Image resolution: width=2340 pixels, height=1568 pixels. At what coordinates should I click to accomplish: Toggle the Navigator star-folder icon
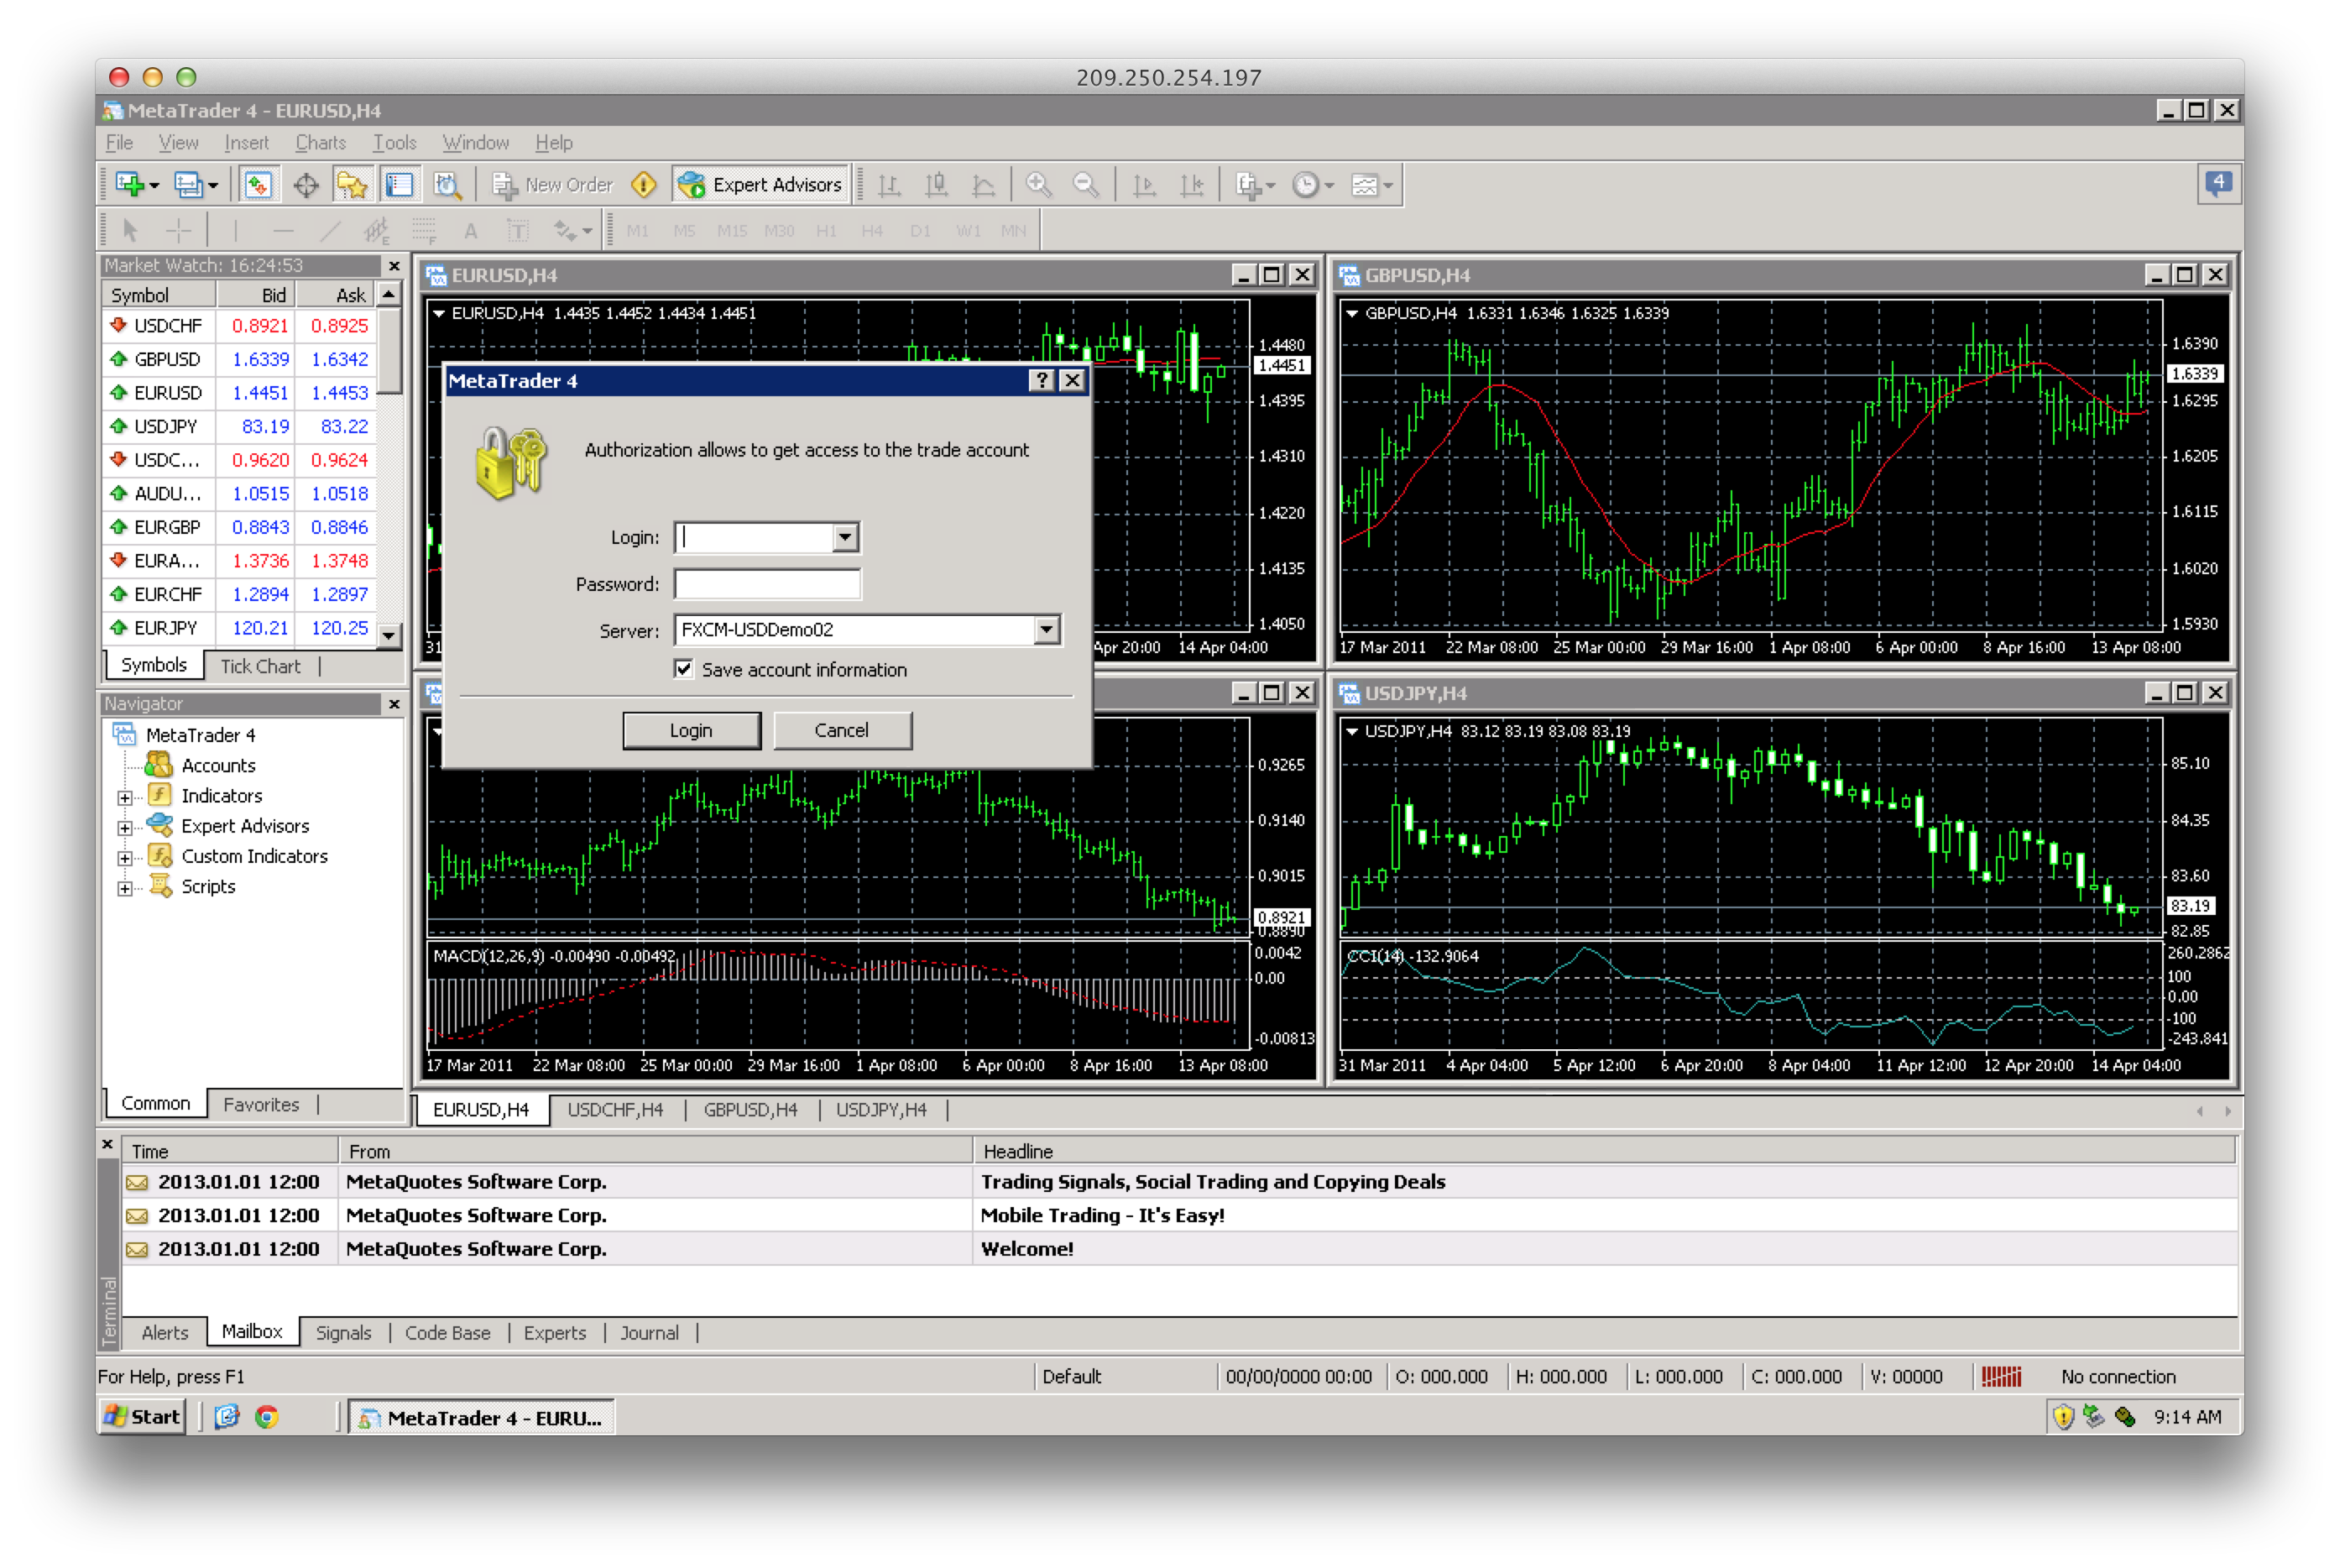pyautogui.click(x=352, y=185)
